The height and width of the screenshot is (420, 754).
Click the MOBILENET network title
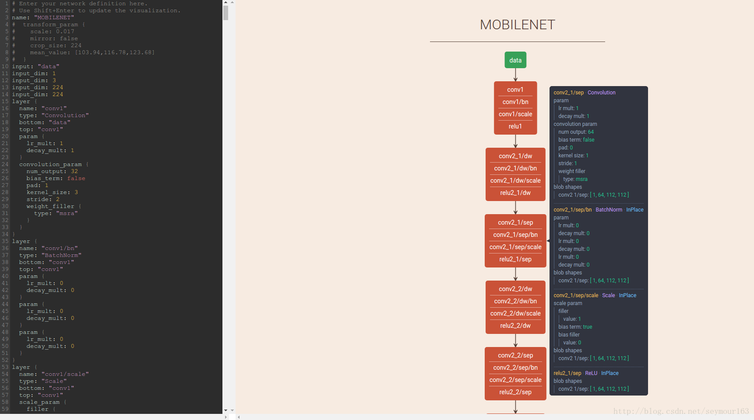(x=518, y=25)
